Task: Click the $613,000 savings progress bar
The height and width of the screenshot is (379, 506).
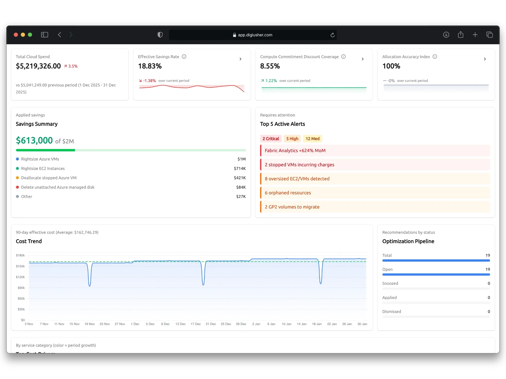Action: (131, 150)
